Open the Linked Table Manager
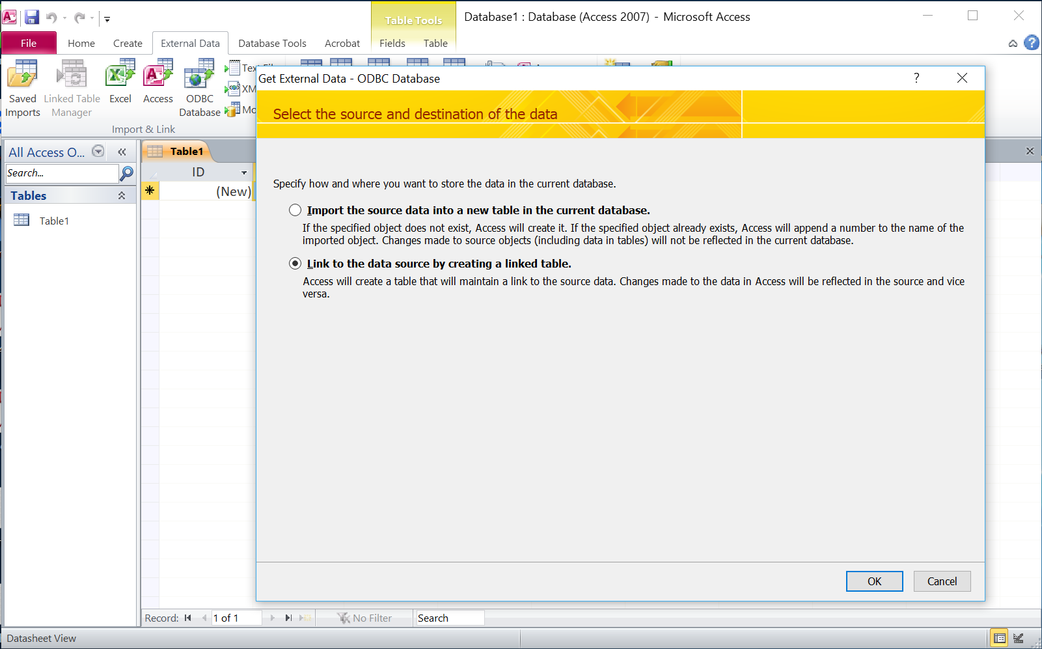The height and width of the screenshot is (649, 1042). point(72,88)
